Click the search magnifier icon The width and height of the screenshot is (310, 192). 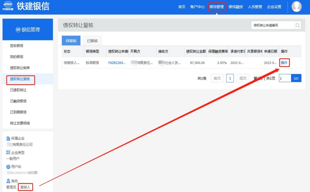pos(298,25)
